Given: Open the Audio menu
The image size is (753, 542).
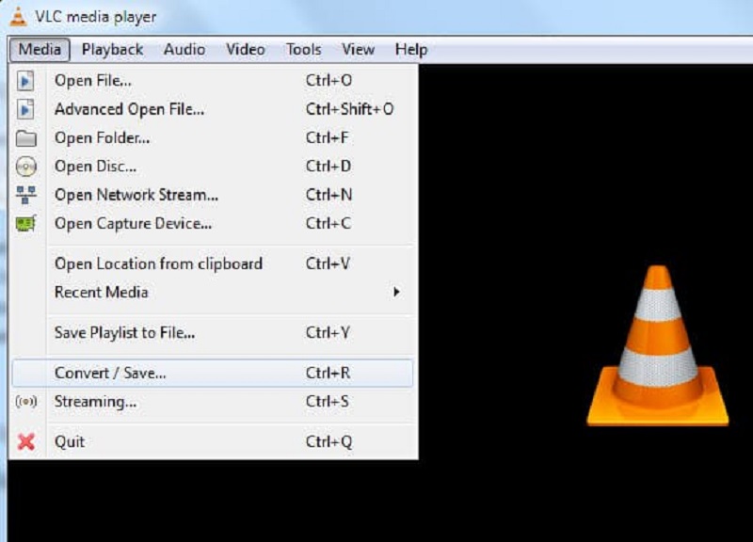Looking at the screenshot, I should tap(184, 49).
